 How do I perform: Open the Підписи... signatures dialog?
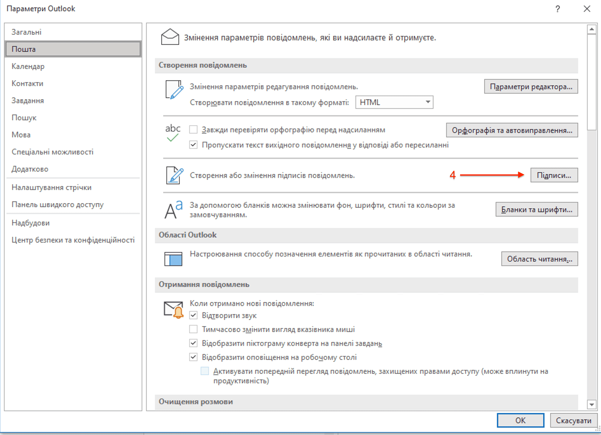pyautogui.click(x=554, y=175)
